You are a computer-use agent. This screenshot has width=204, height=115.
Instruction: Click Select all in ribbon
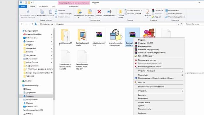pyautogui.click(x=172, y=11)
